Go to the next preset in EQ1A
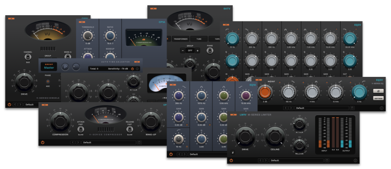The height and width of the screenshot is (169, 391). [x=185, y=154]
